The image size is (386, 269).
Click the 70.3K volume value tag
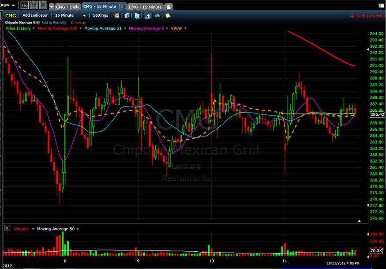(377, 250)
